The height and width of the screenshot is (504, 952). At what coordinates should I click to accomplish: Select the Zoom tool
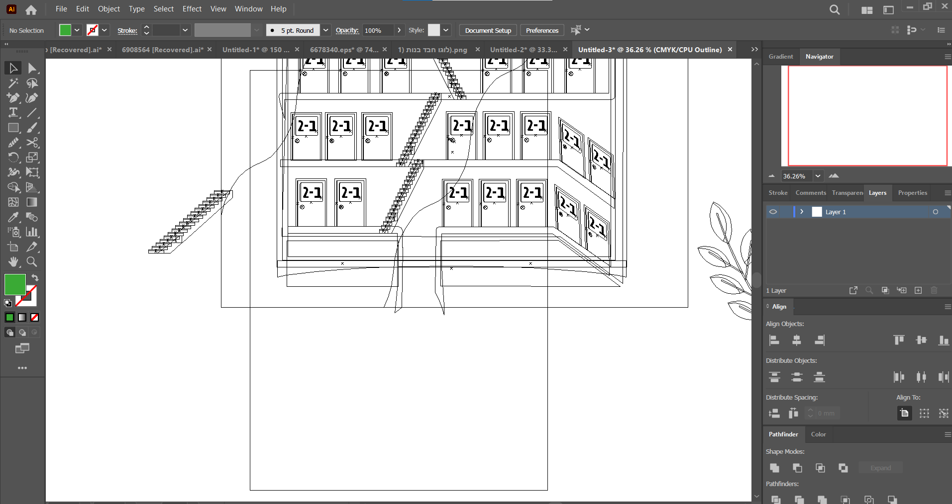(x=32, y=262)
